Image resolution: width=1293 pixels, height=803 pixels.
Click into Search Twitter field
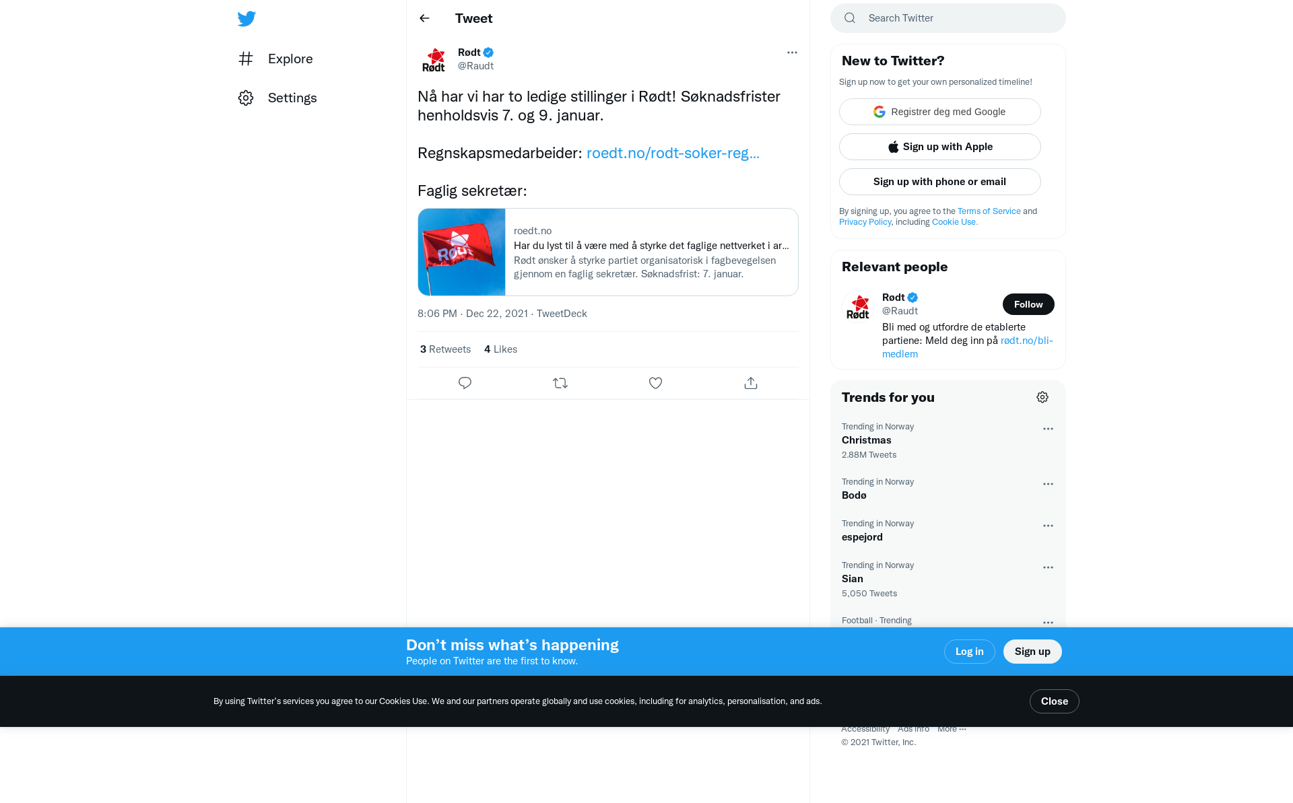point(948,18)
